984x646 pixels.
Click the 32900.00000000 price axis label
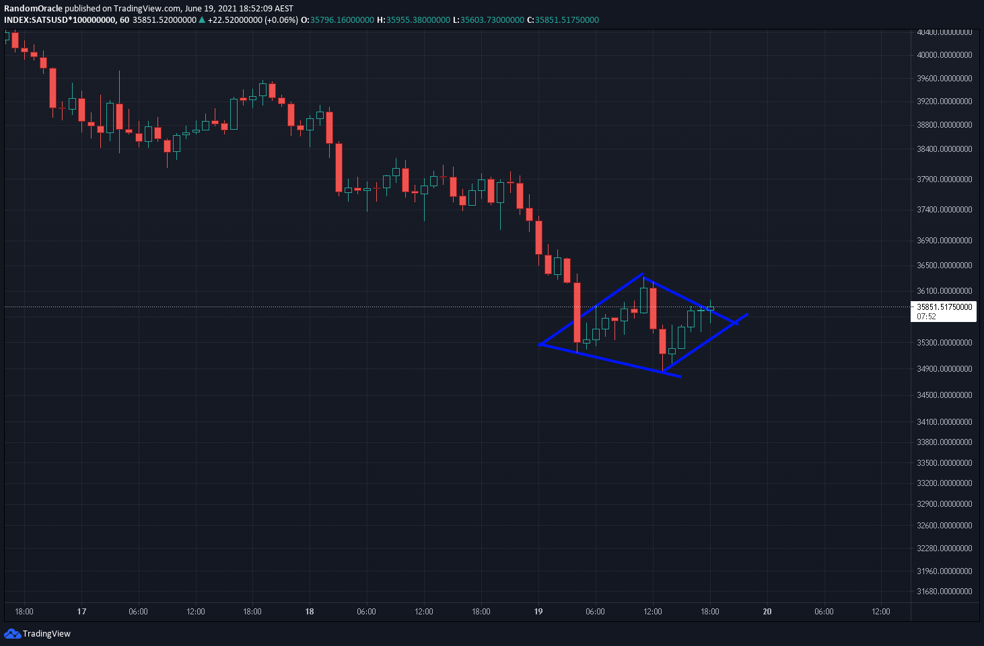pyautogui.click(x=944, y=504)
